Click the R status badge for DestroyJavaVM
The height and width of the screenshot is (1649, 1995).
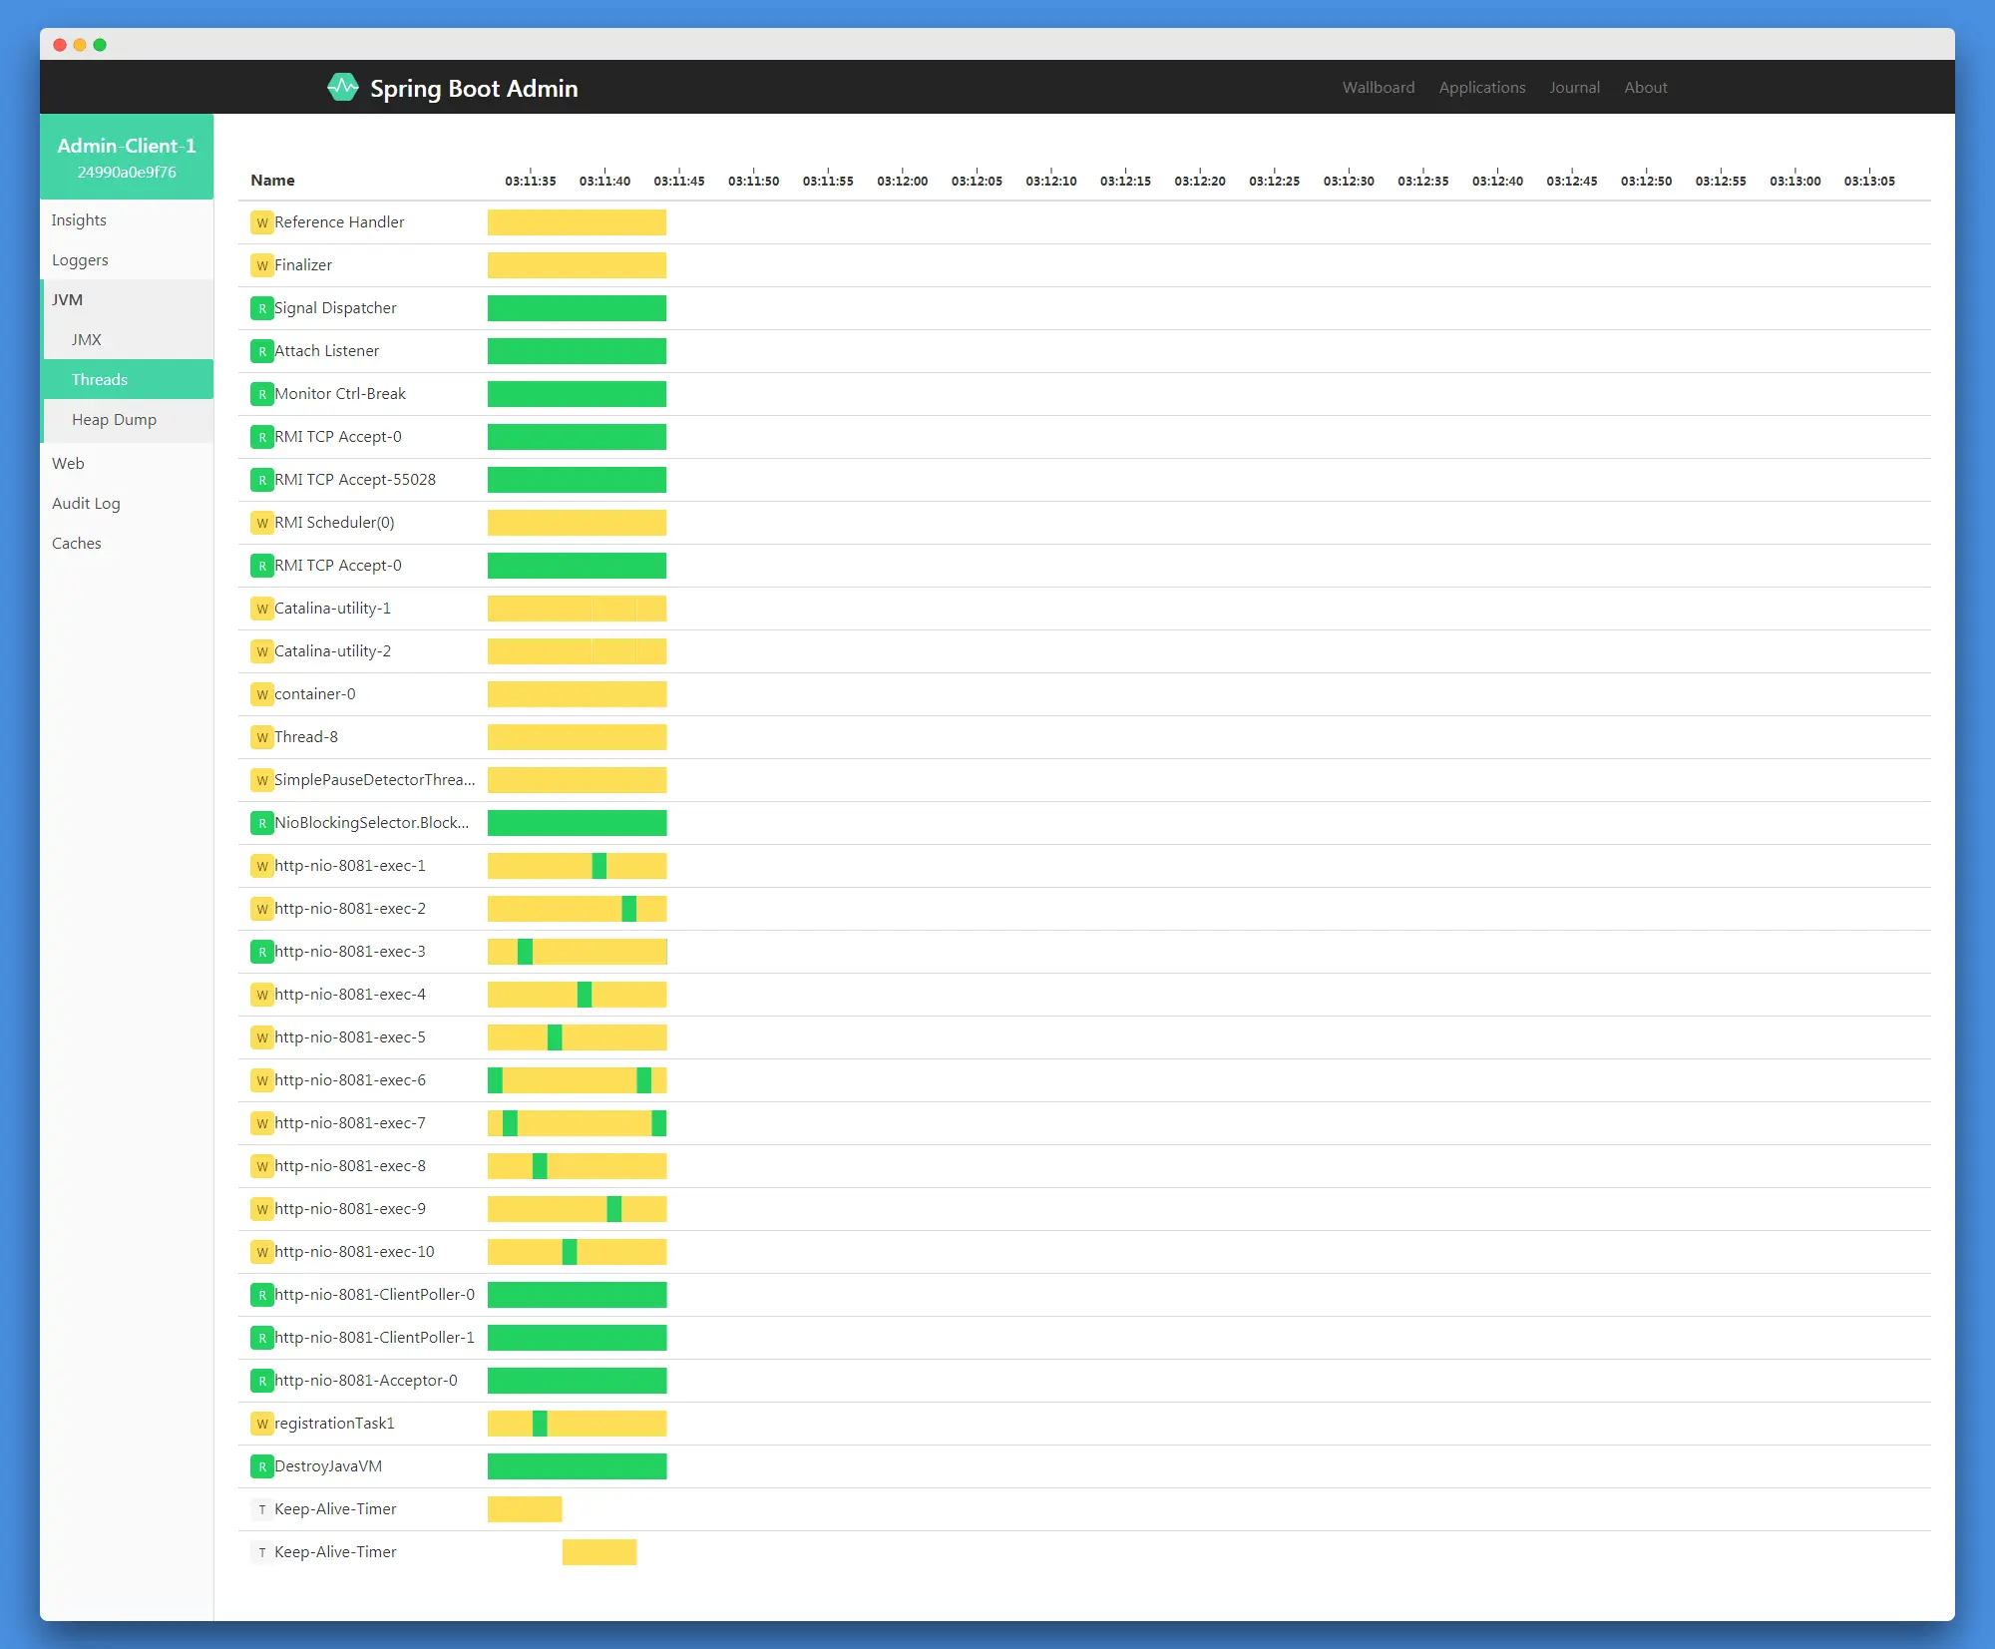pos(261,1466)
